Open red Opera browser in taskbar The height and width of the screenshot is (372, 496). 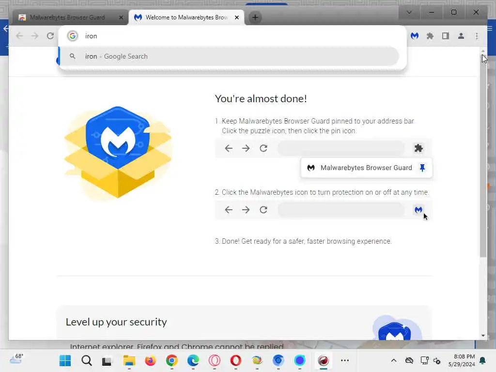[236, 360]
